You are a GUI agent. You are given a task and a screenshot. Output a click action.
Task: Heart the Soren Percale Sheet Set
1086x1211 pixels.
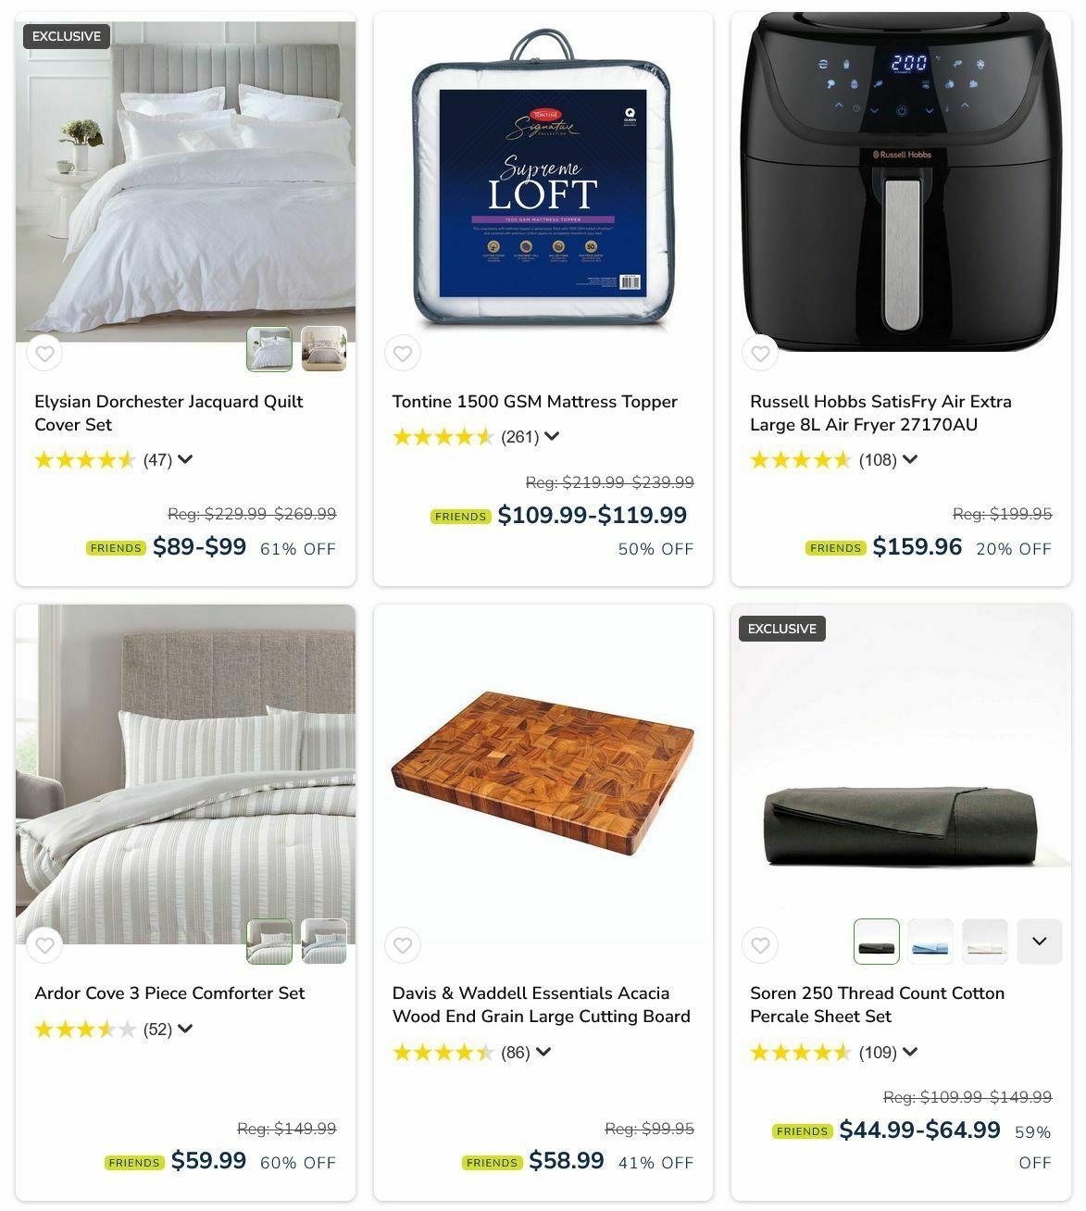click(x=760, y=944)
